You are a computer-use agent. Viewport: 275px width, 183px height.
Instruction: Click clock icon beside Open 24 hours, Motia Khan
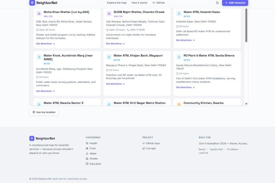pyautogui.click(x=37, y=30)
